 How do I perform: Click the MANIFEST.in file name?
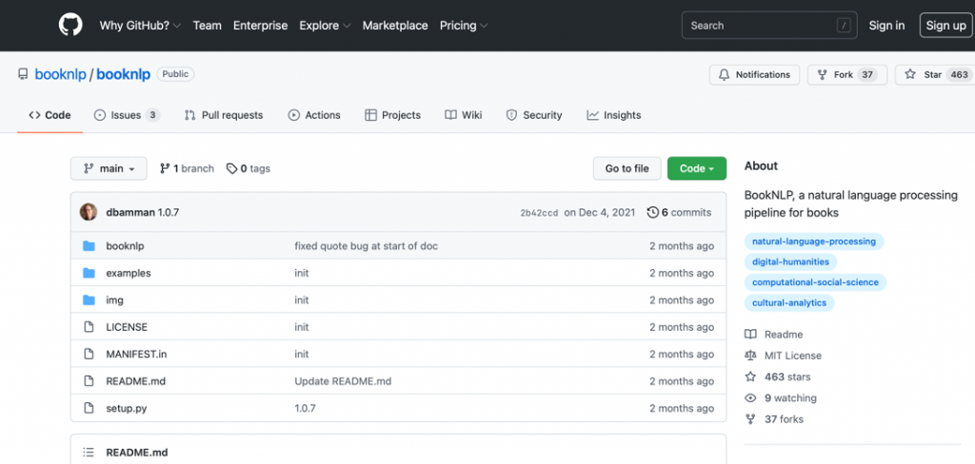point(136,354)
